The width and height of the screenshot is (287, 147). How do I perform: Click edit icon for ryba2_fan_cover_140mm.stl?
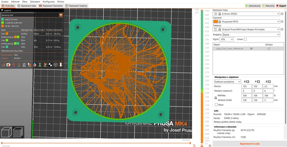269,49
